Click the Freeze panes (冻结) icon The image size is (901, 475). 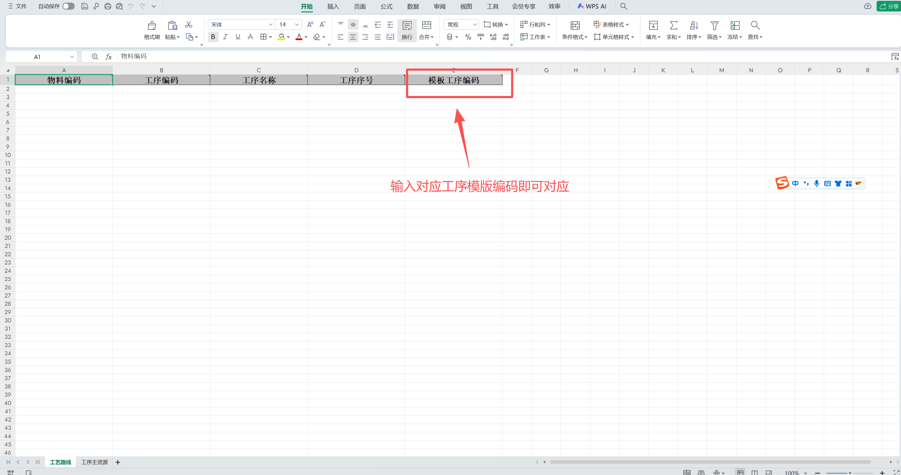point(735,26)
